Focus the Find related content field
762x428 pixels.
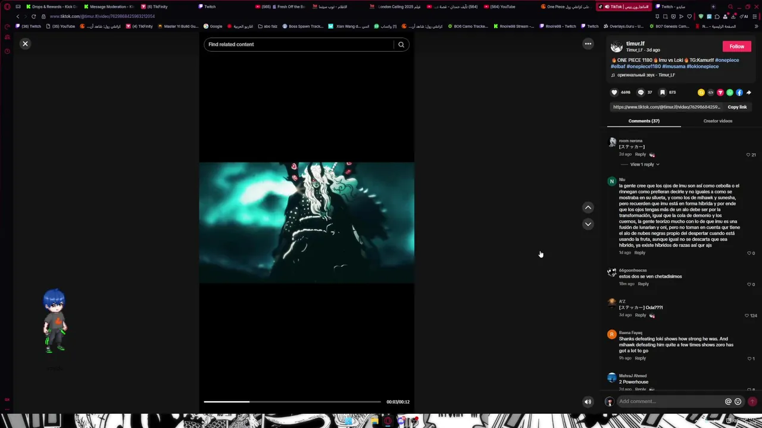tap(299, 45)
